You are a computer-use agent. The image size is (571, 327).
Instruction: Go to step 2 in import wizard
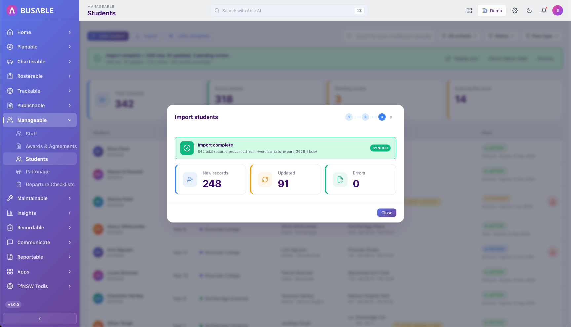(x=365, y=117)
